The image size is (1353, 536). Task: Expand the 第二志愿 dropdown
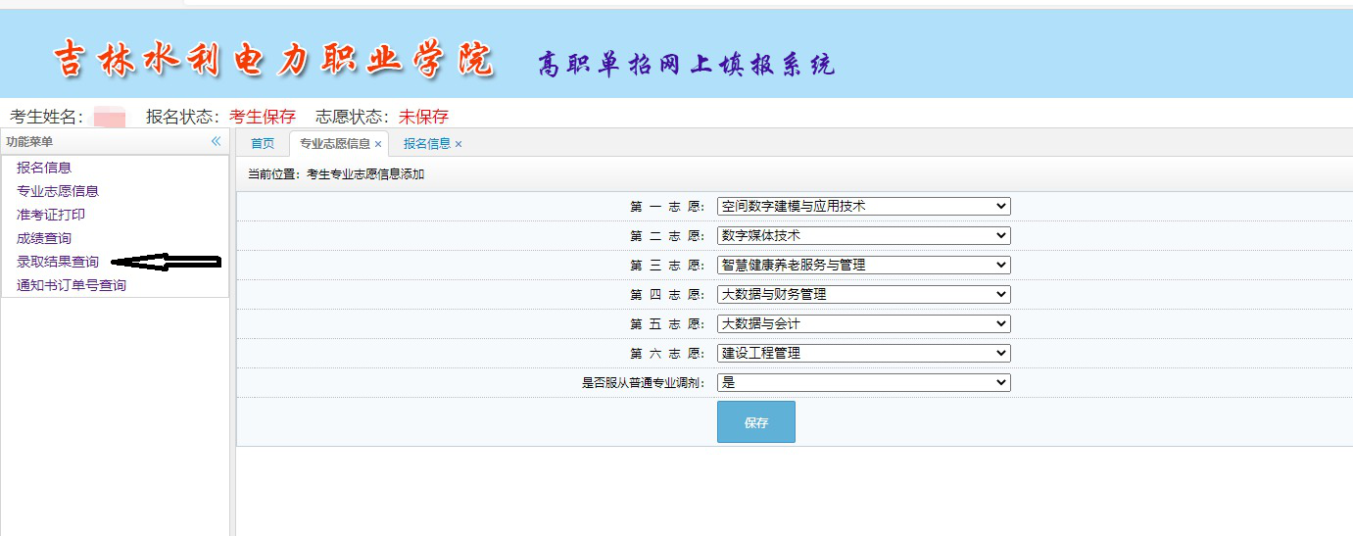coord(863,235)
